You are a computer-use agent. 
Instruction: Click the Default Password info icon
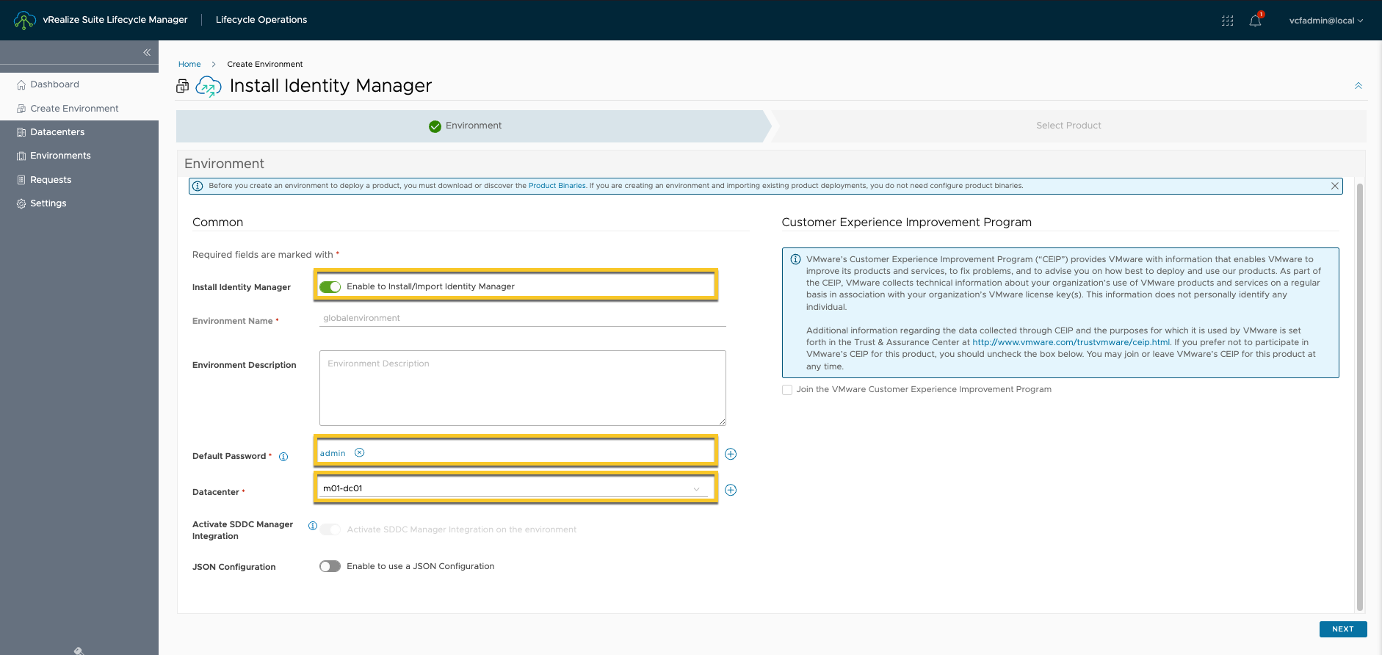tap(283, 457)
